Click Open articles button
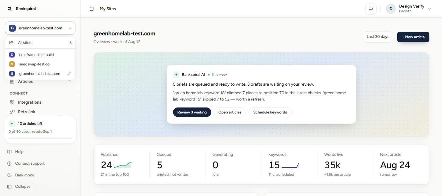The image size is (442, 196). pyautogui.click(x=230, y=112)
